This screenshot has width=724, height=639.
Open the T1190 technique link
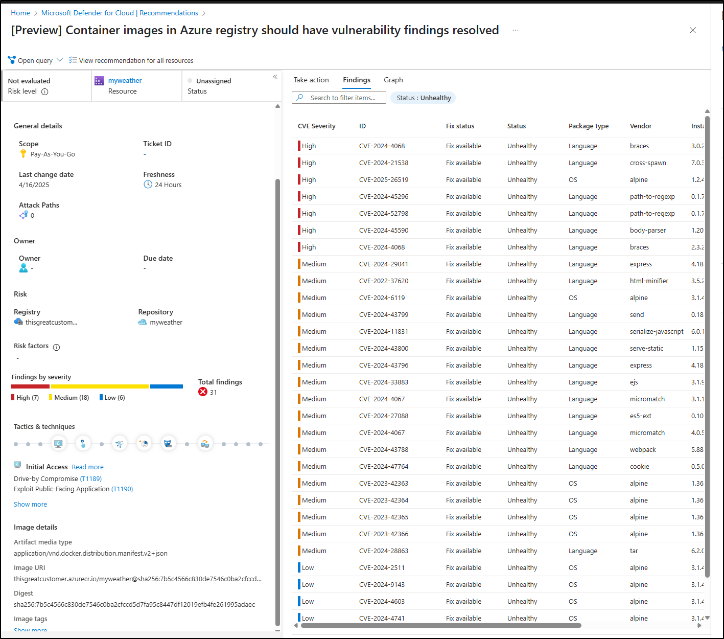(x=122, y=489)
